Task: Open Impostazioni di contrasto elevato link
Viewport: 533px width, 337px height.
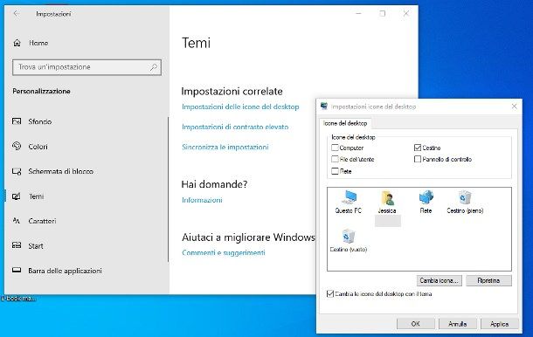Action: 235,127
